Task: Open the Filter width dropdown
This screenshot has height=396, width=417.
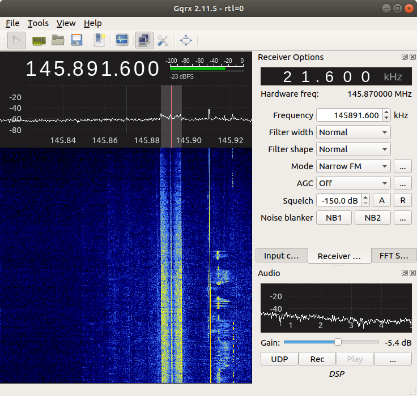Action: tap(353, 132)
